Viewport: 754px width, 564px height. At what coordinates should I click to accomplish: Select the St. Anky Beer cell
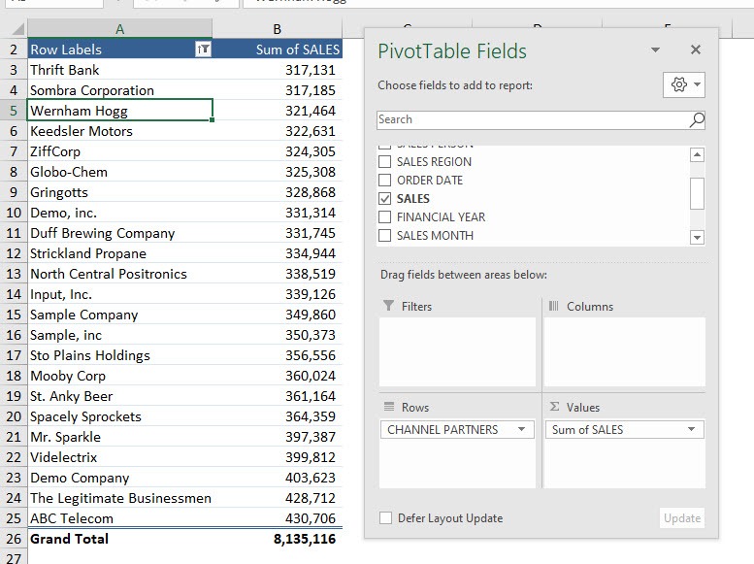tap(119, 395)
